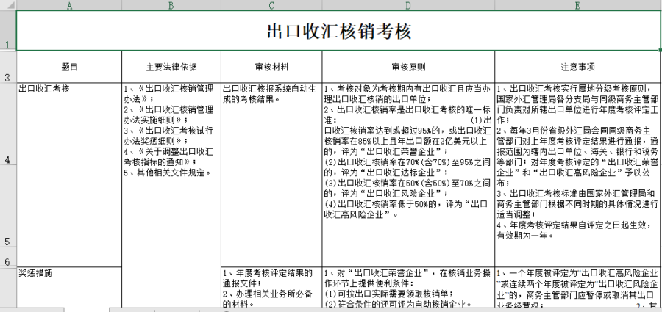Click the 审核原则 header cell
Viewport: 662px width, 312px height.
pos(408,67)
